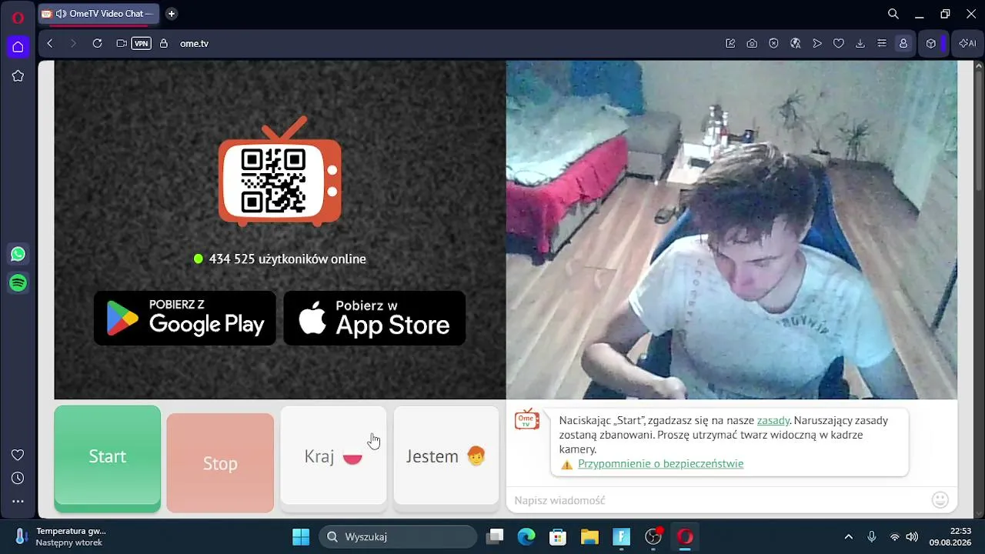
Task: Open sidebar setup three-dots menu
Action: (18, 501)
